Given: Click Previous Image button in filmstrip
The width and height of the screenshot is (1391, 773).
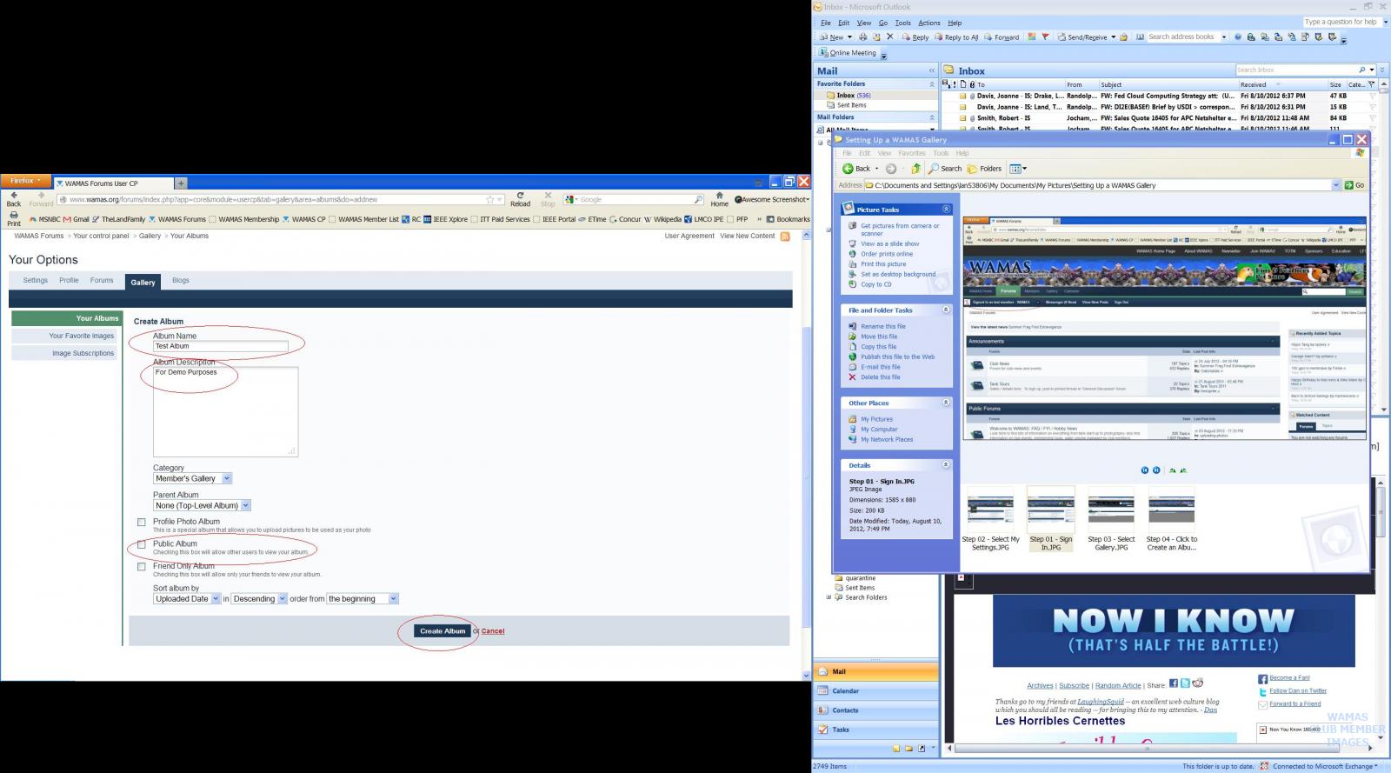Looking at the screenshot, I should tap(1144, 470).
